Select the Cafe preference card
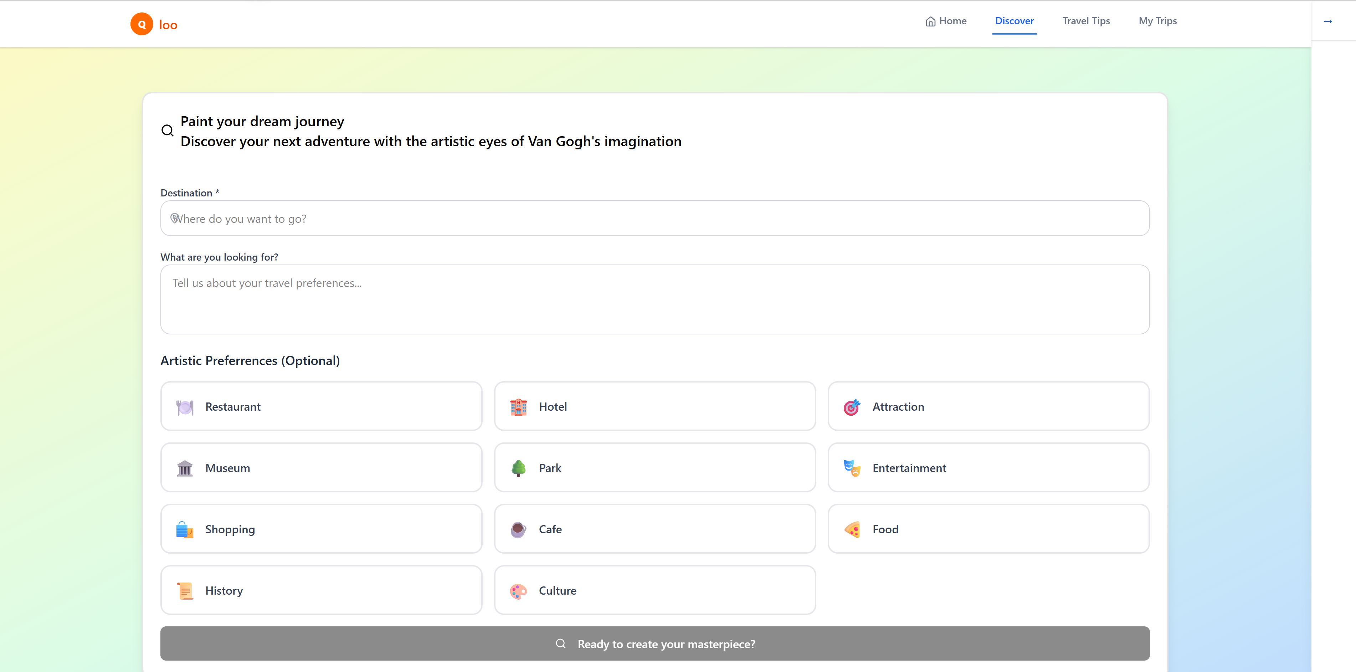This screenshot has width=1356, height=672. 654,529
